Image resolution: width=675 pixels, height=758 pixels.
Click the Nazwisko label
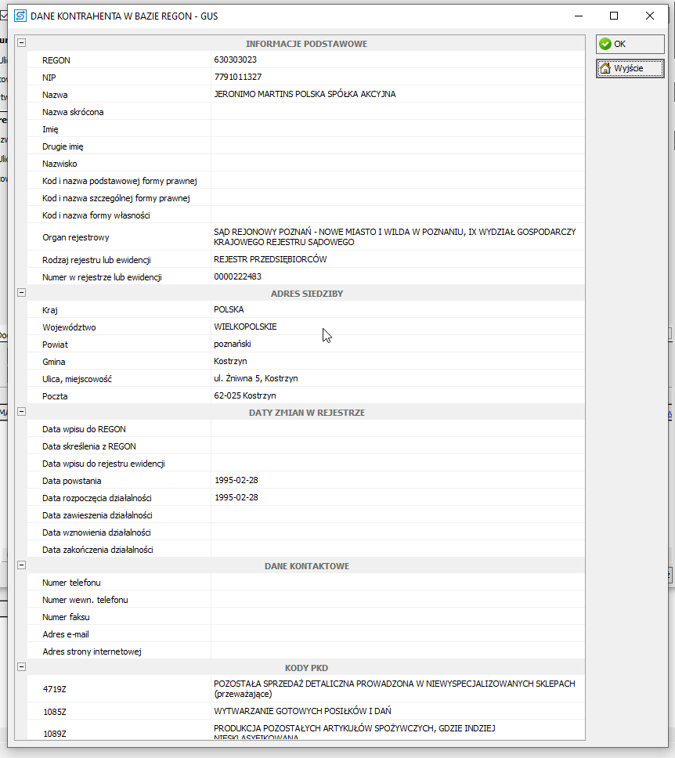(x=60, y=164)
